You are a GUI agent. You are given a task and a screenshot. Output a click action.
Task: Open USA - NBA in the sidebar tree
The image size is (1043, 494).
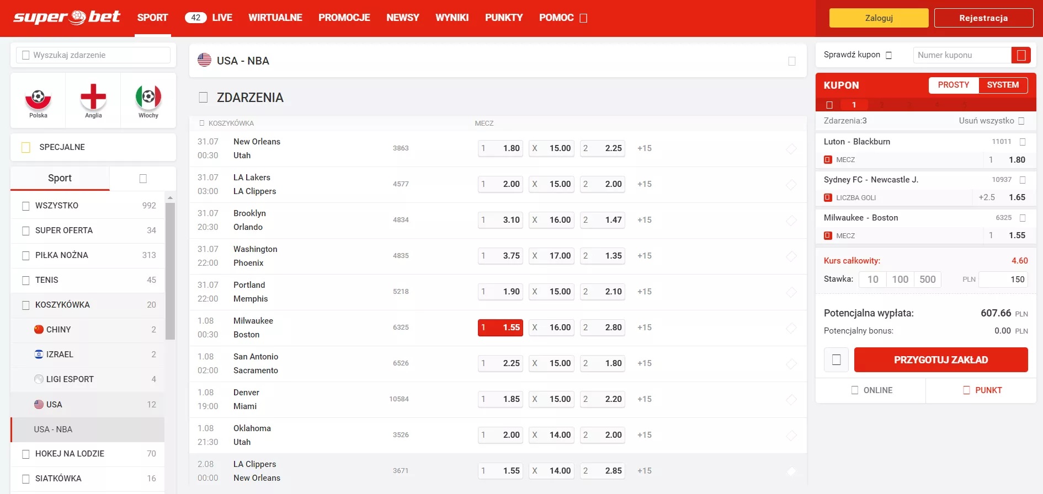click(88, 429)
